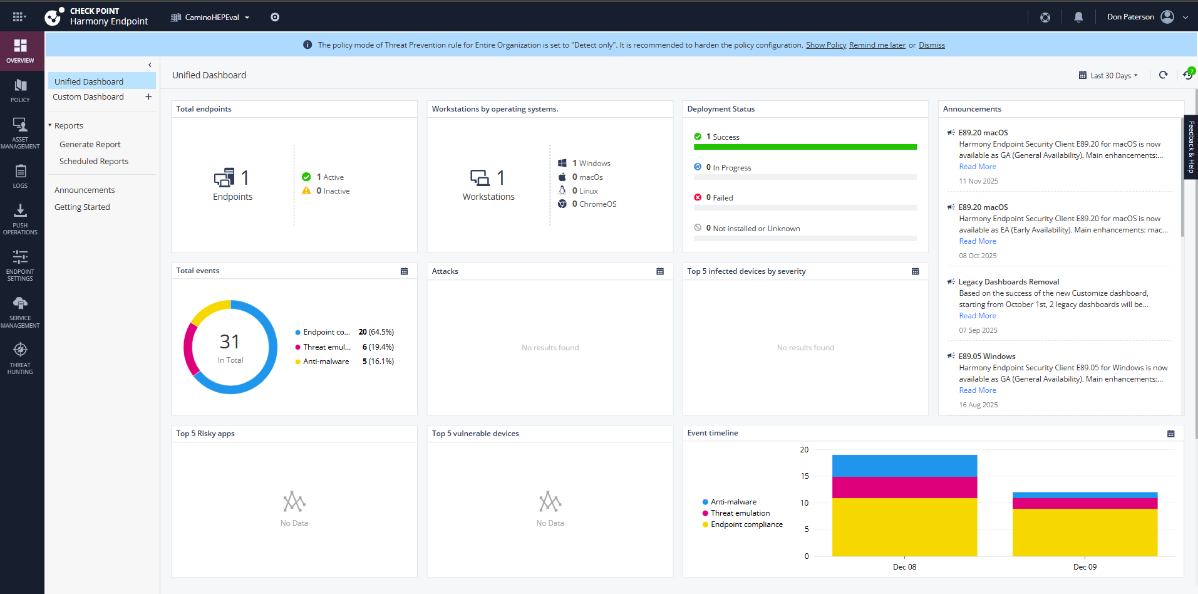1198x594 pixels.
Task: Open Announcements page
Action: pos(85,190)
